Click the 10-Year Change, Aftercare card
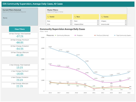This screenshot has height=102, width=136. click(20, 54)
